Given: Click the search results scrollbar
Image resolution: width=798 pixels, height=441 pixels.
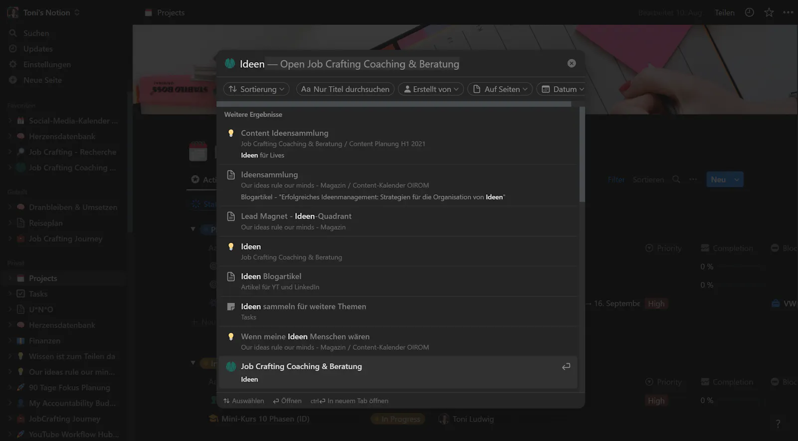Looking at the screenshot, I should tap(582, 154).
